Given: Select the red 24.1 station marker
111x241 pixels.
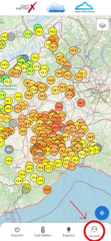Looking at the screenshot, I should coord(81,103).
